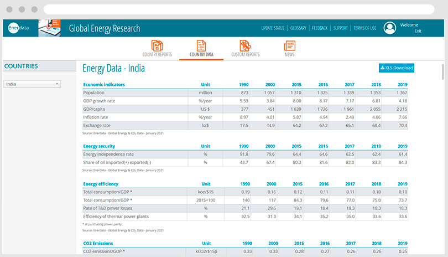The width and height of the screenshot is (448, 257).
Task: Open Country Reports icon
Action: (157, 45)
